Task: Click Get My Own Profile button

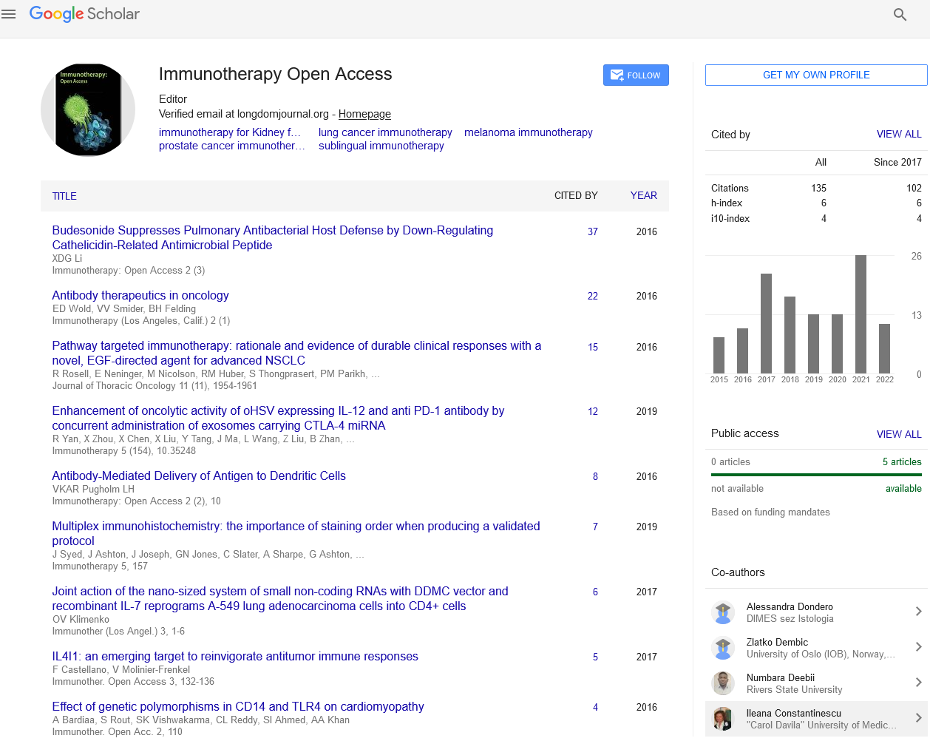Action: pos(815,75)
